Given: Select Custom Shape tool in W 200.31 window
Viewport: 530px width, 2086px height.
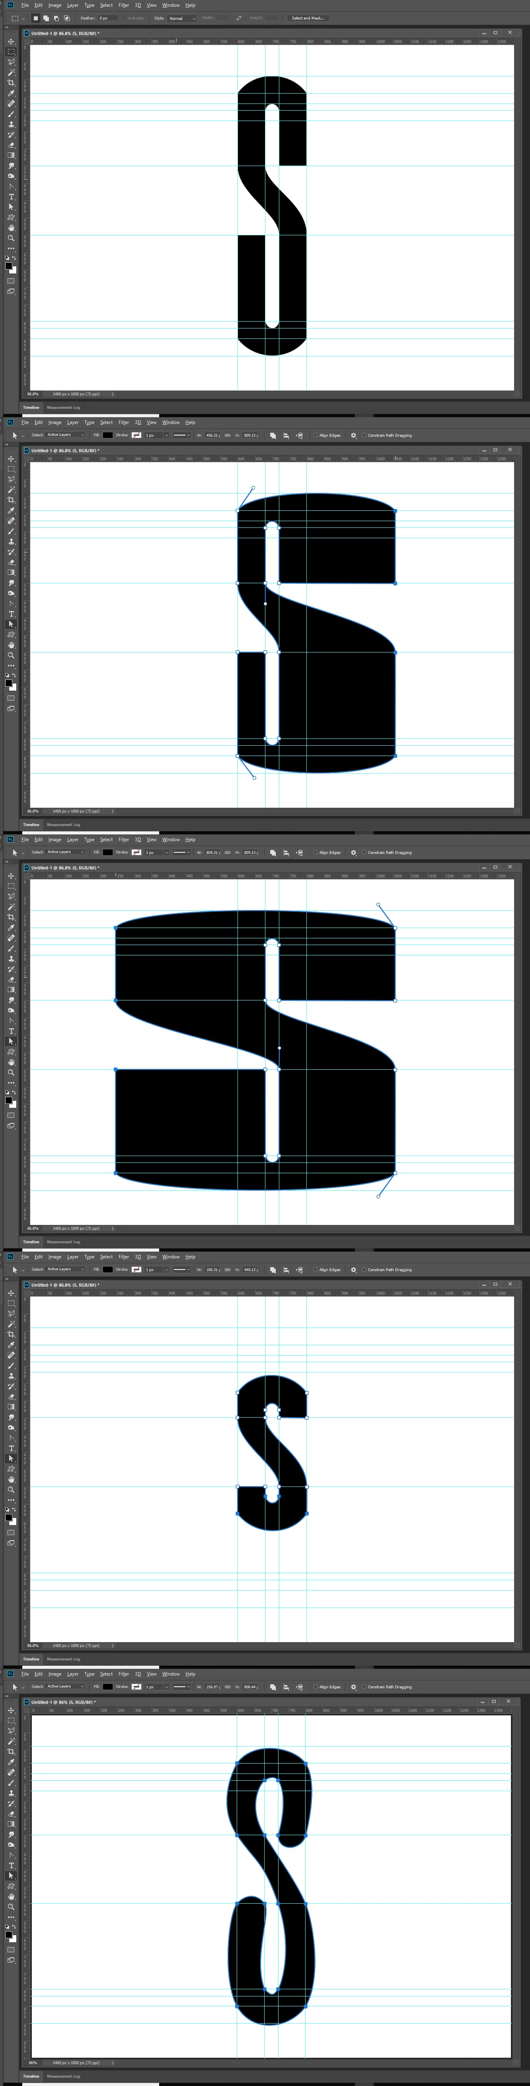Looking at the screenshot, I should (11, 1469).
